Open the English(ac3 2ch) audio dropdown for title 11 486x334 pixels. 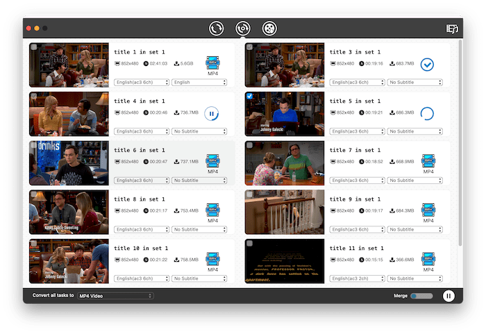[357, 278]
